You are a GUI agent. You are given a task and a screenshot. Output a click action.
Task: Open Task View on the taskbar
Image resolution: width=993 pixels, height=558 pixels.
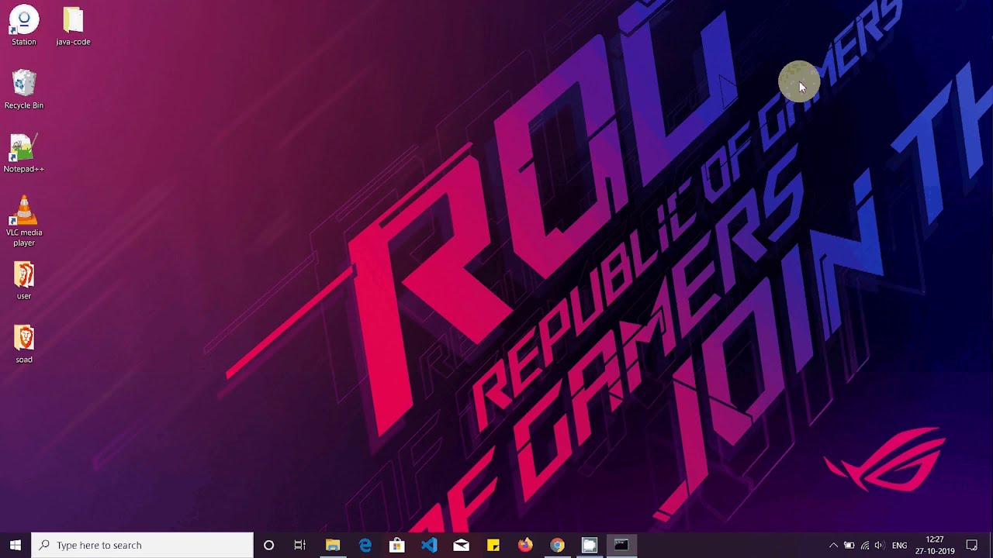(300, 545)
